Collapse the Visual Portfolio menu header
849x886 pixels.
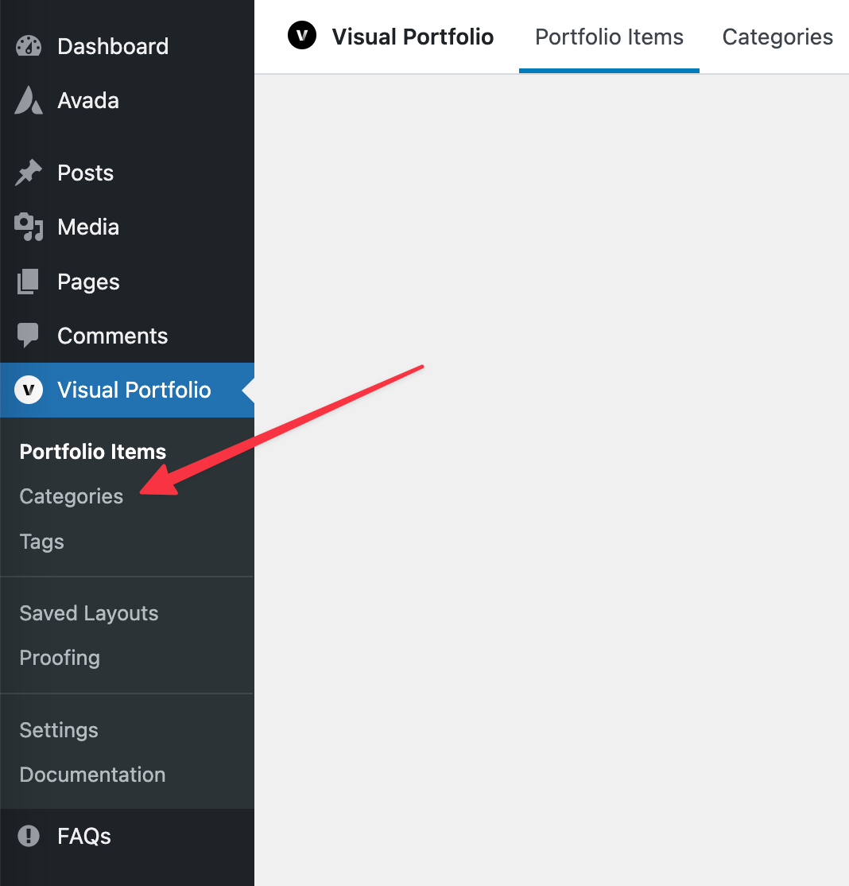click(x=127, y=390)
